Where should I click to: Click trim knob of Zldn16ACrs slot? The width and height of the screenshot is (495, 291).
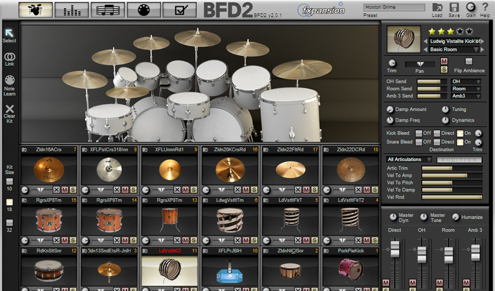coord(24,190)
